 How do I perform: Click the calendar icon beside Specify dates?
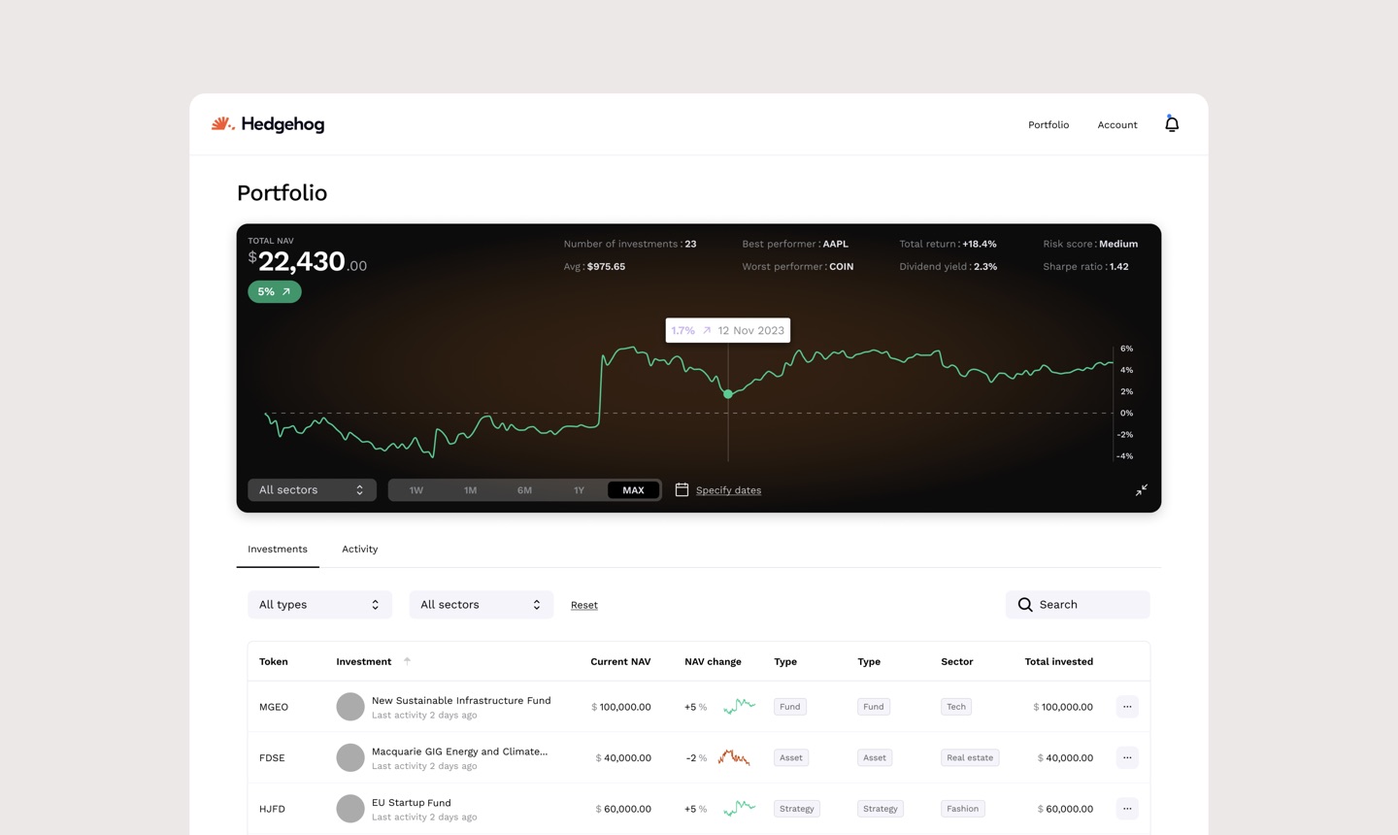pos(682,490)
